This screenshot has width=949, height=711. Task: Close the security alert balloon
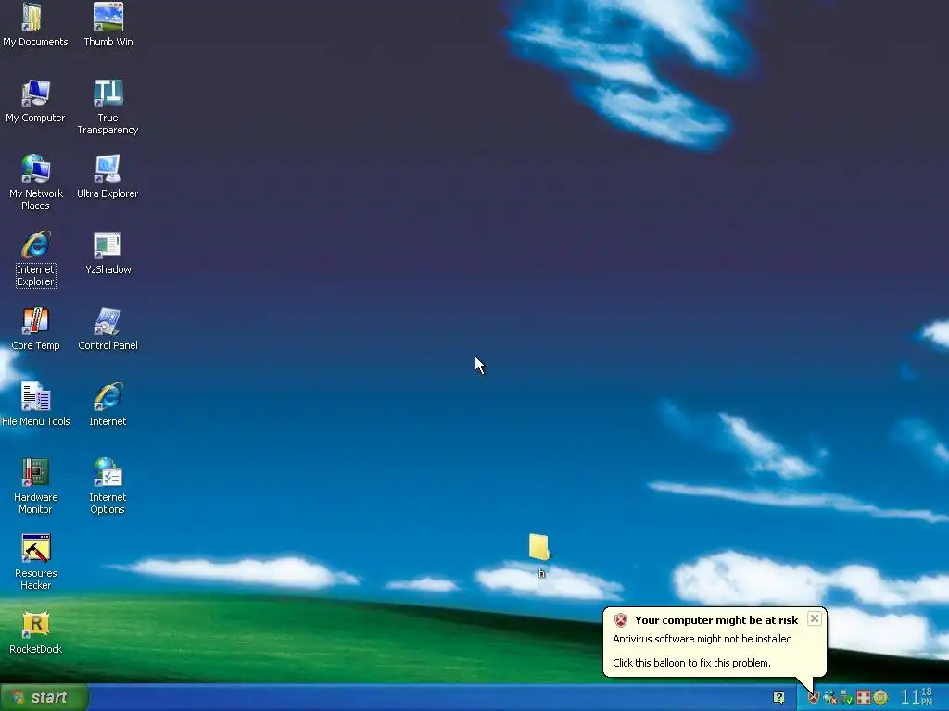[x=815, y=618]
